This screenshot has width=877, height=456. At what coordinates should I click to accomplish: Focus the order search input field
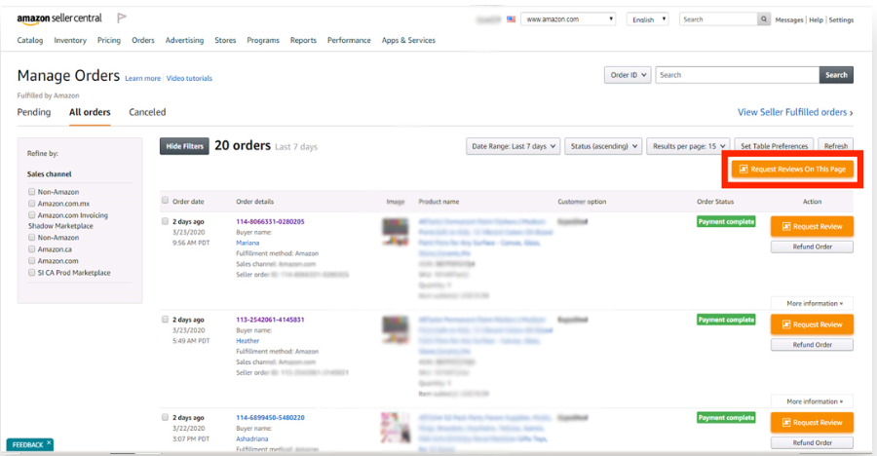click(738, 75)
